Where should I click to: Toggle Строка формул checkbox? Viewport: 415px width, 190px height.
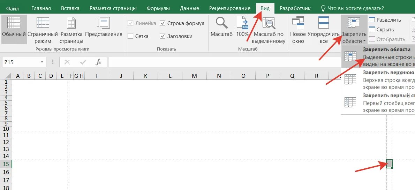pos(163,23)
